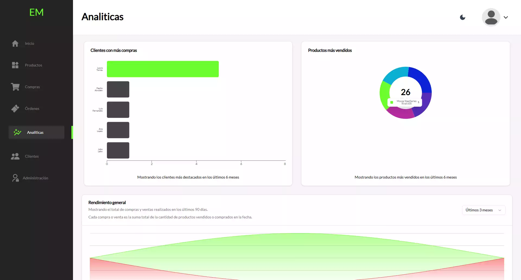Open the Últimos 3 meses dropdown
The height and width of the screenshot is (280, 521).
484,210
